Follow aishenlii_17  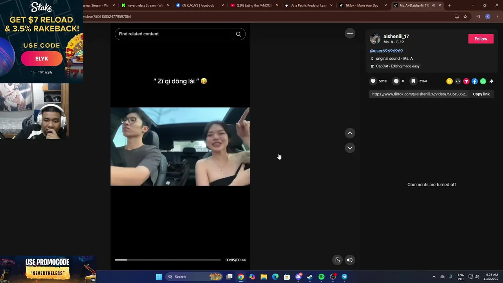(x=481, y=39)
